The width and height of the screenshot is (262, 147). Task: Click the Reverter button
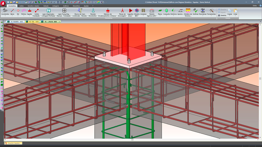pyautogui.click(x=222, y=9)
